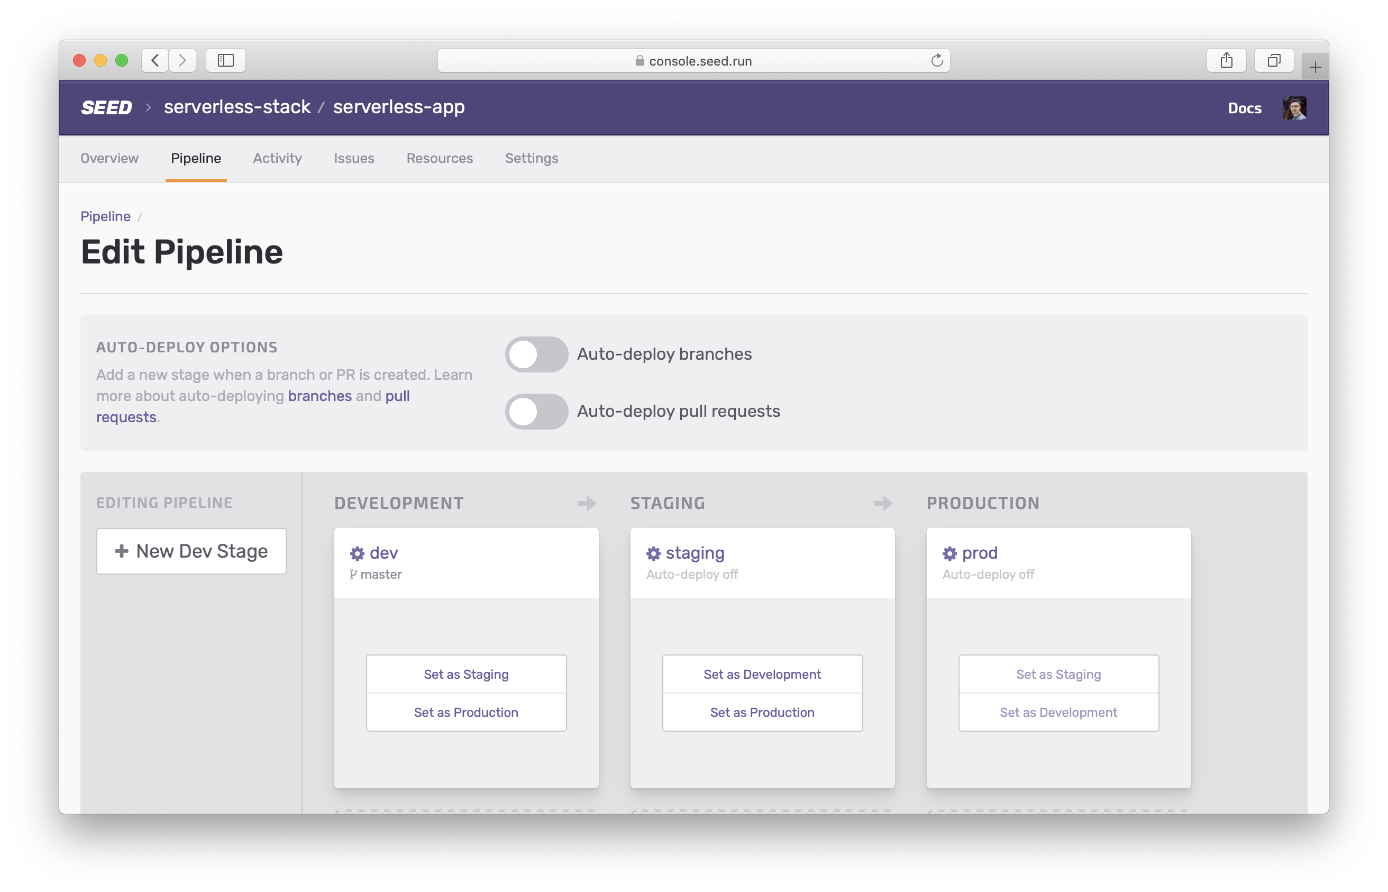Viewport: 1388px width, 892px height.
Task: Click Auto-deploy off under prod
Action: (988, 575)
